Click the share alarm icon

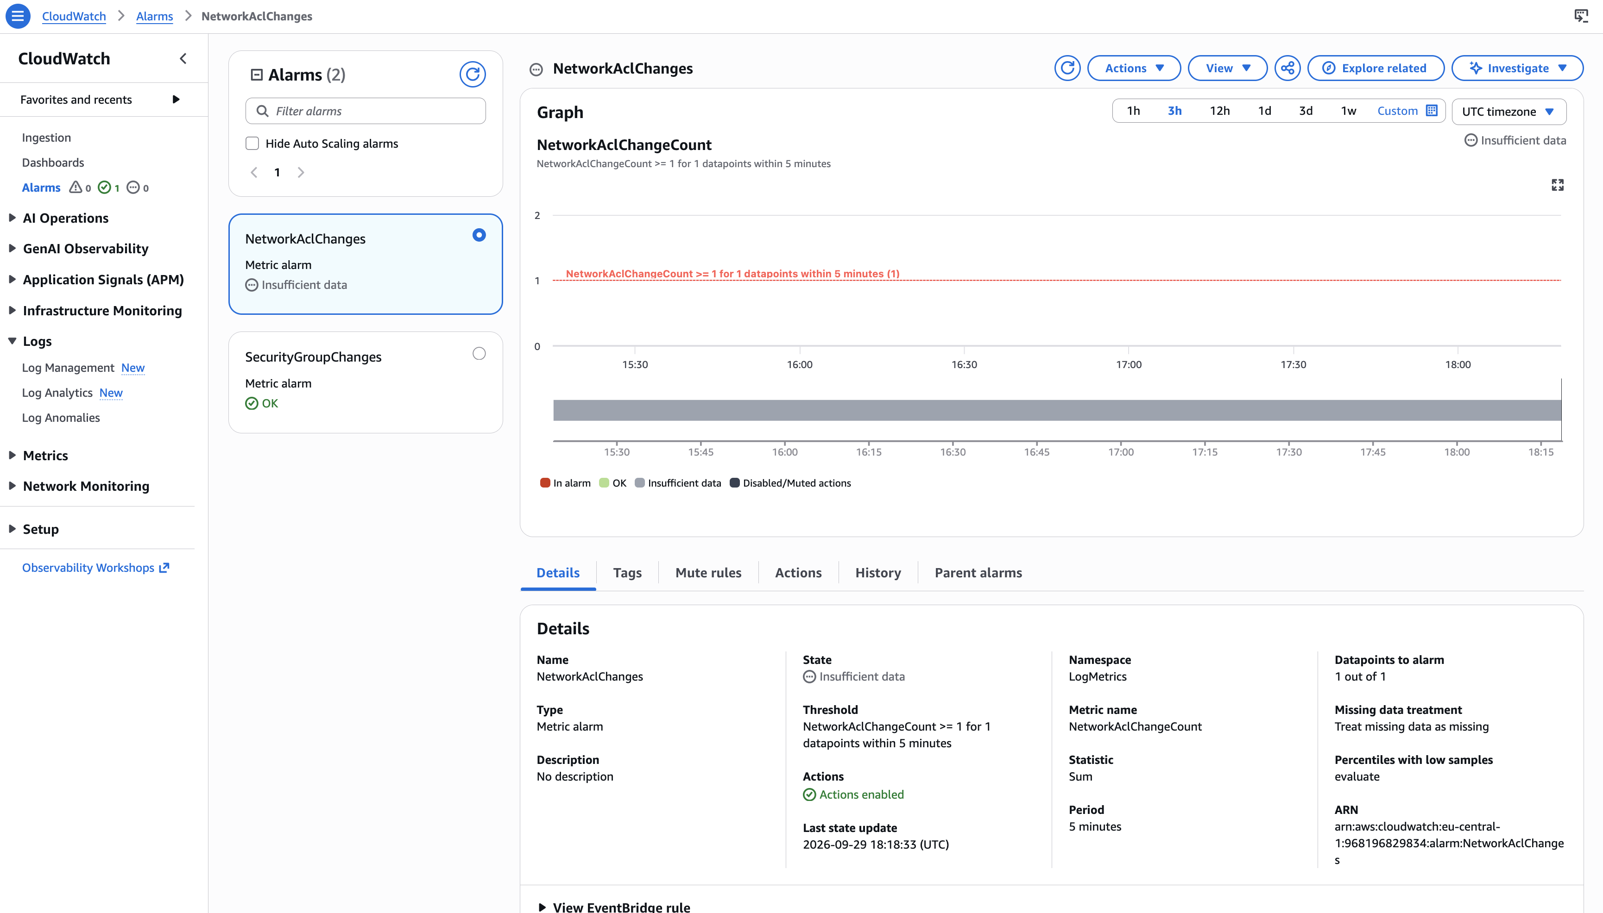(1287, 69)
